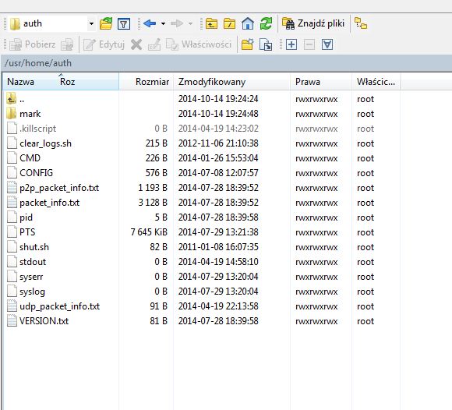Select the CMD file
The image size is (452, 410).
(x=202, y=158)
